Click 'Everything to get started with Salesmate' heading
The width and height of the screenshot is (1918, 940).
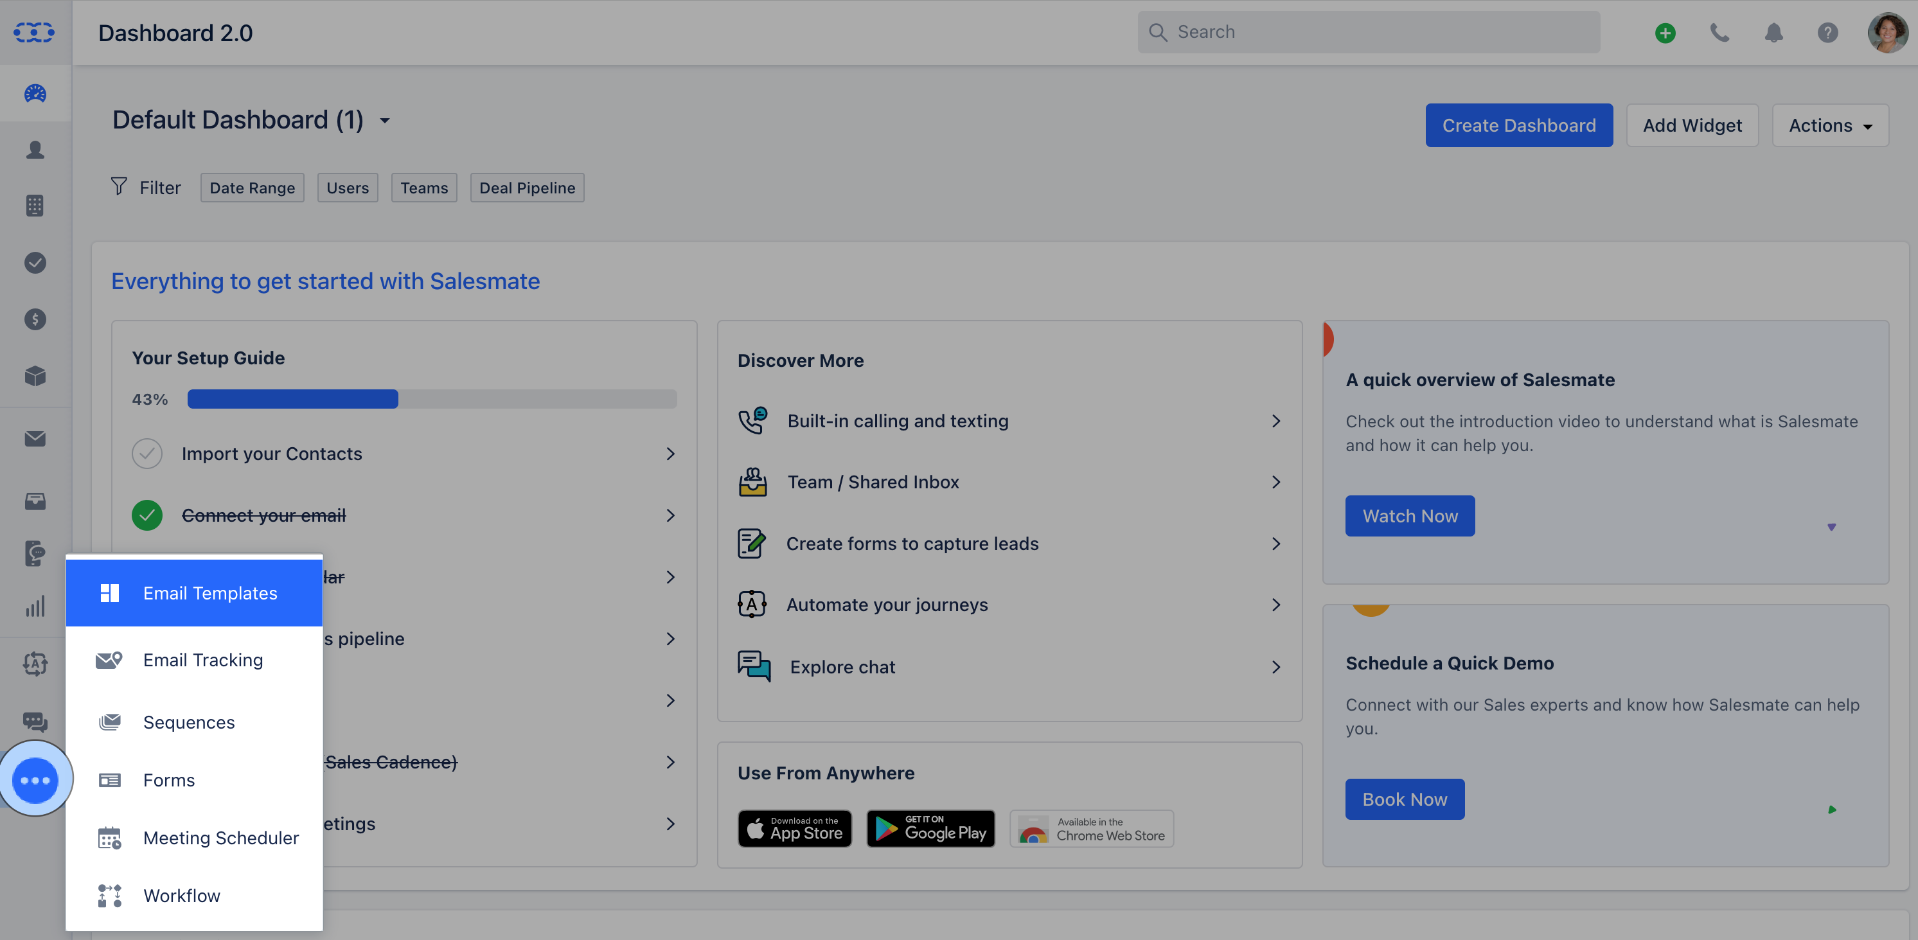(324, 281)
